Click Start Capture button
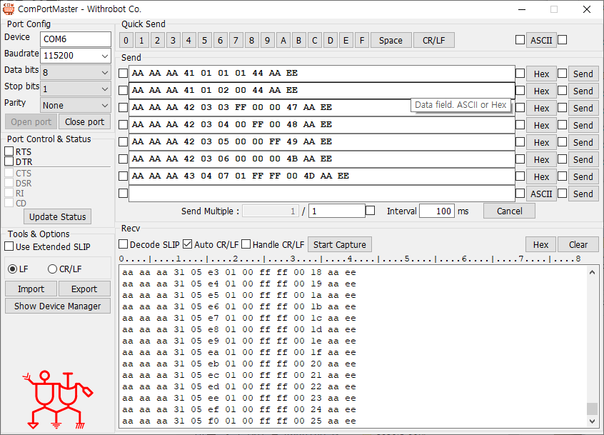604x435 pixels. point(340,245)
